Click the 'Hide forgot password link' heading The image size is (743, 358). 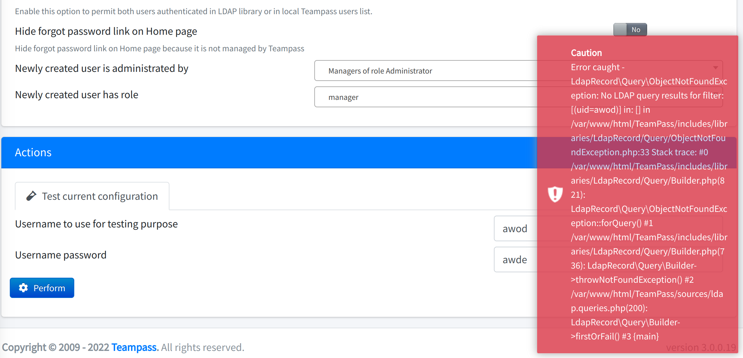106,31
